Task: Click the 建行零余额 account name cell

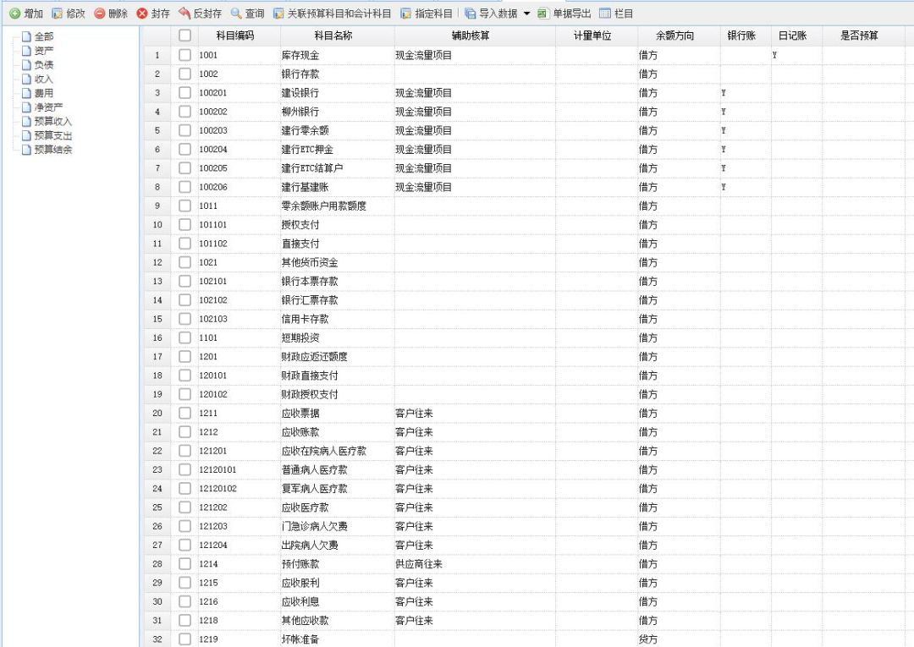Action: pos(337,130)
